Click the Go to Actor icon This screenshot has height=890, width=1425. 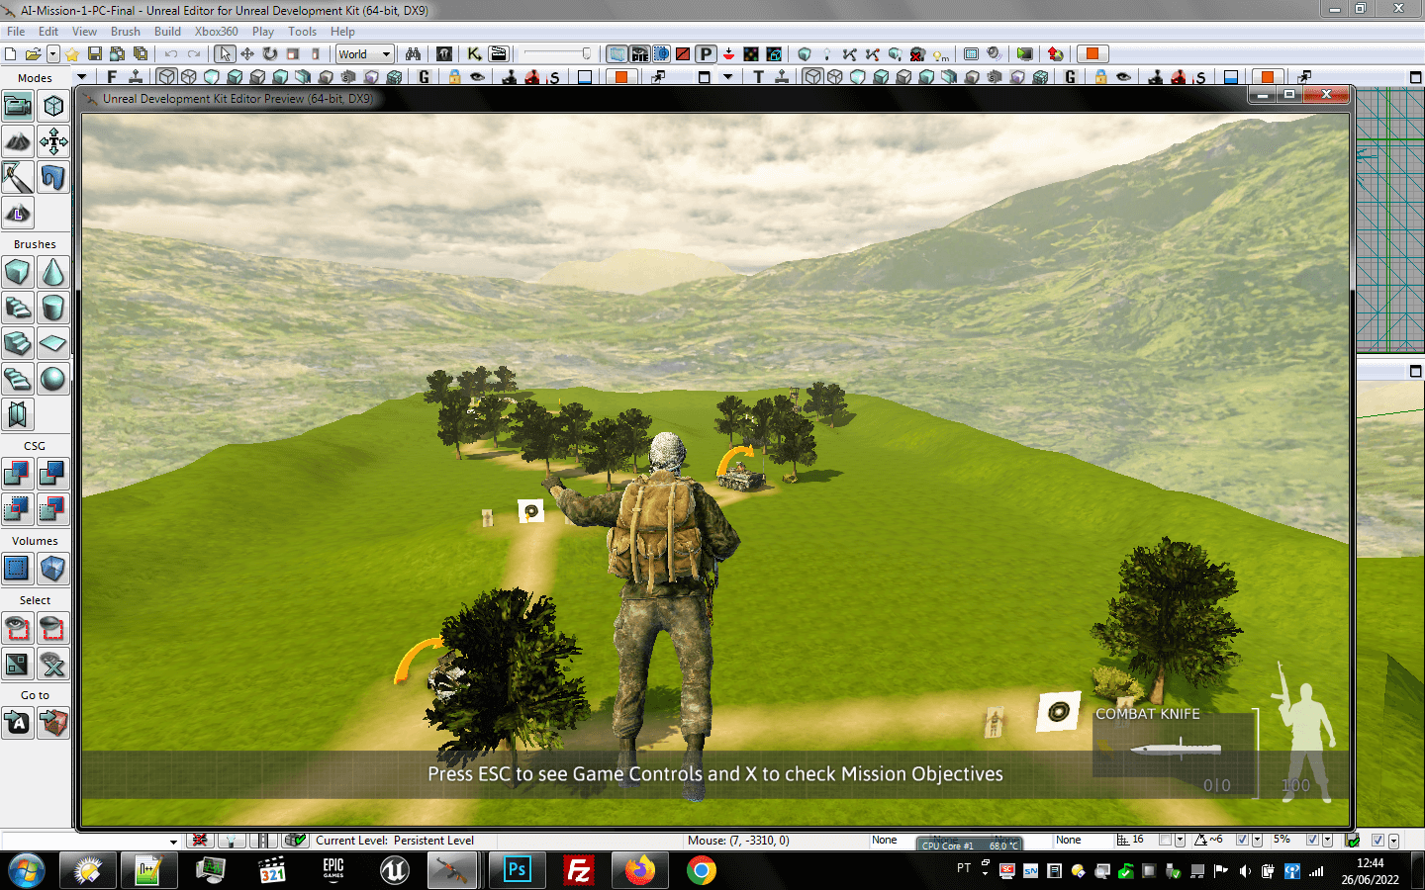coord(18,723)
